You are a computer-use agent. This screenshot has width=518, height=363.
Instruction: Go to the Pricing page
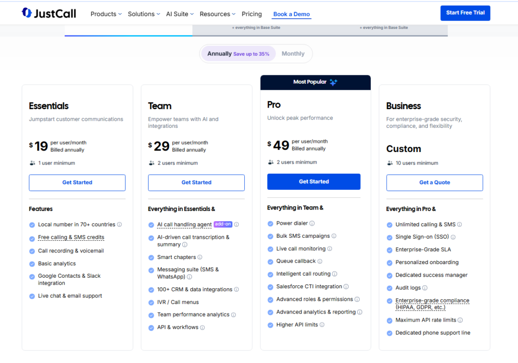[252, 14]
